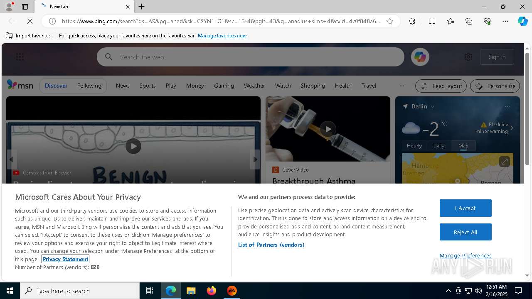Click the Personalise button

[x=495, y=86]
